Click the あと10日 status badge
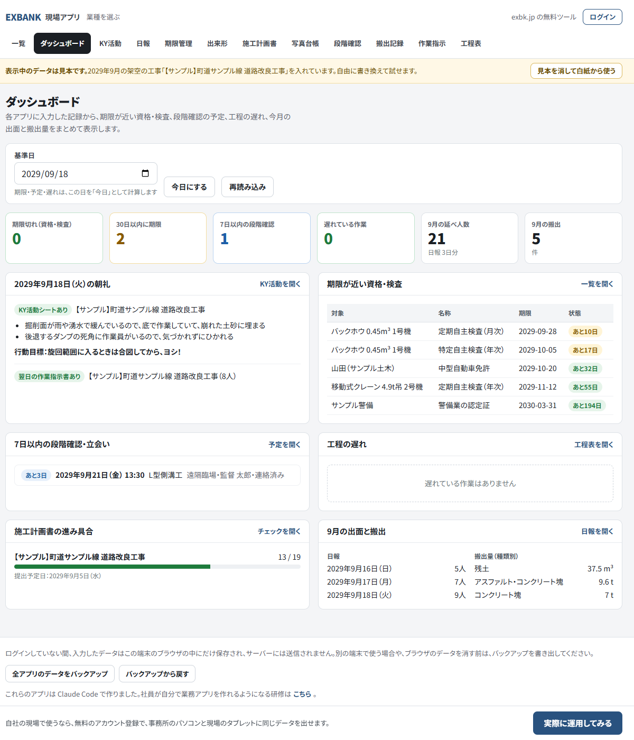Viewport: 634px width, 740px height. pyautogui.click(x=585, y=331)
